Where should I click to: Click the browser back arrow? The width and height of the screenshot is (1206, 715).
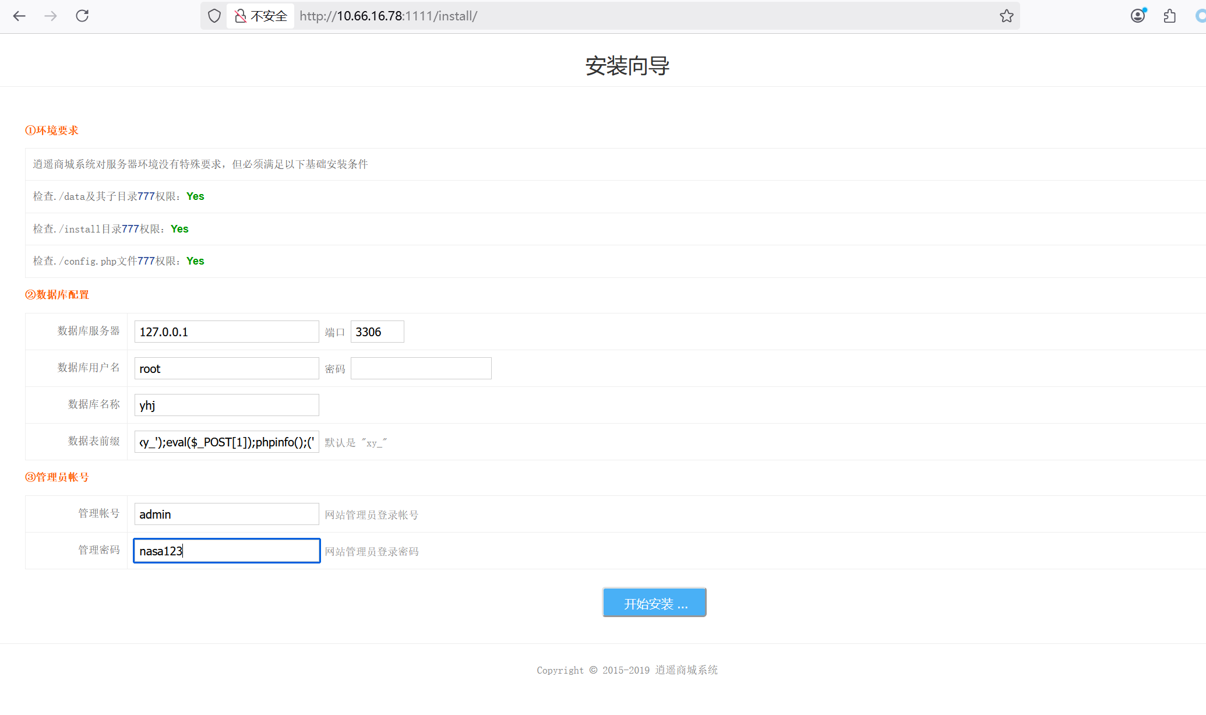click(x=19, y=16)
